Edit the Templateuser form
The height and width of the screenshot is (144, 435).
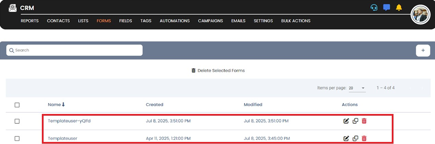346,138
